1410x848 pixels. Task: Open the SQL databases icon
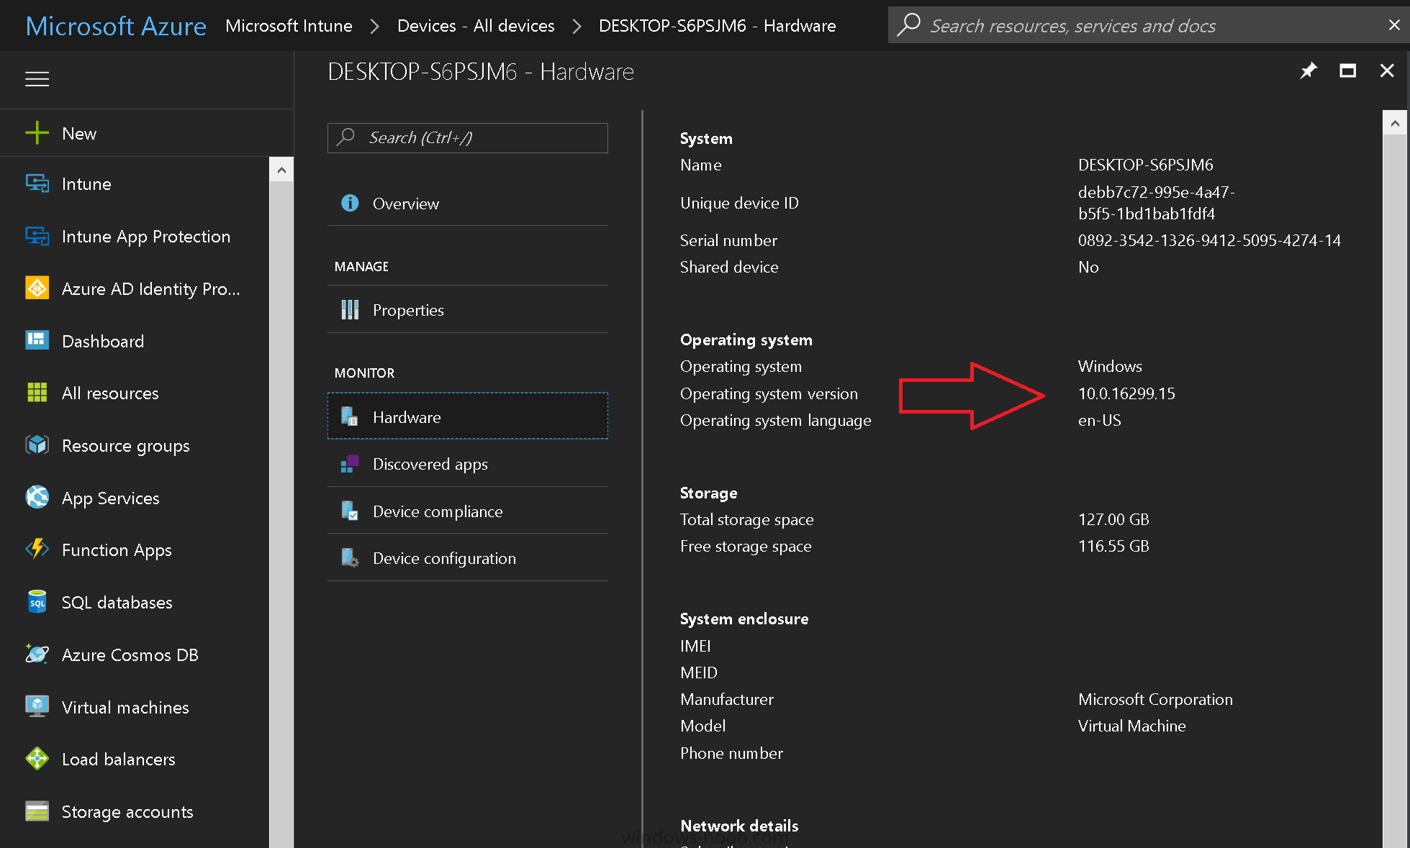37,602
